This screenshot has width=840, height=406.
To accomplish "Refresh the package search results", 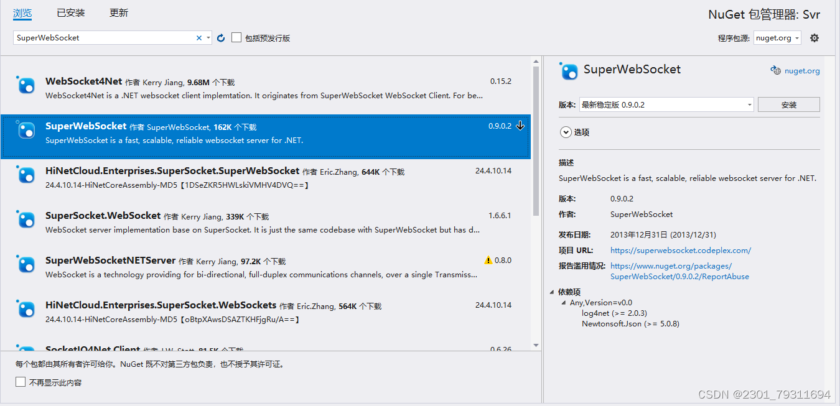I will [x=221, y=38].
